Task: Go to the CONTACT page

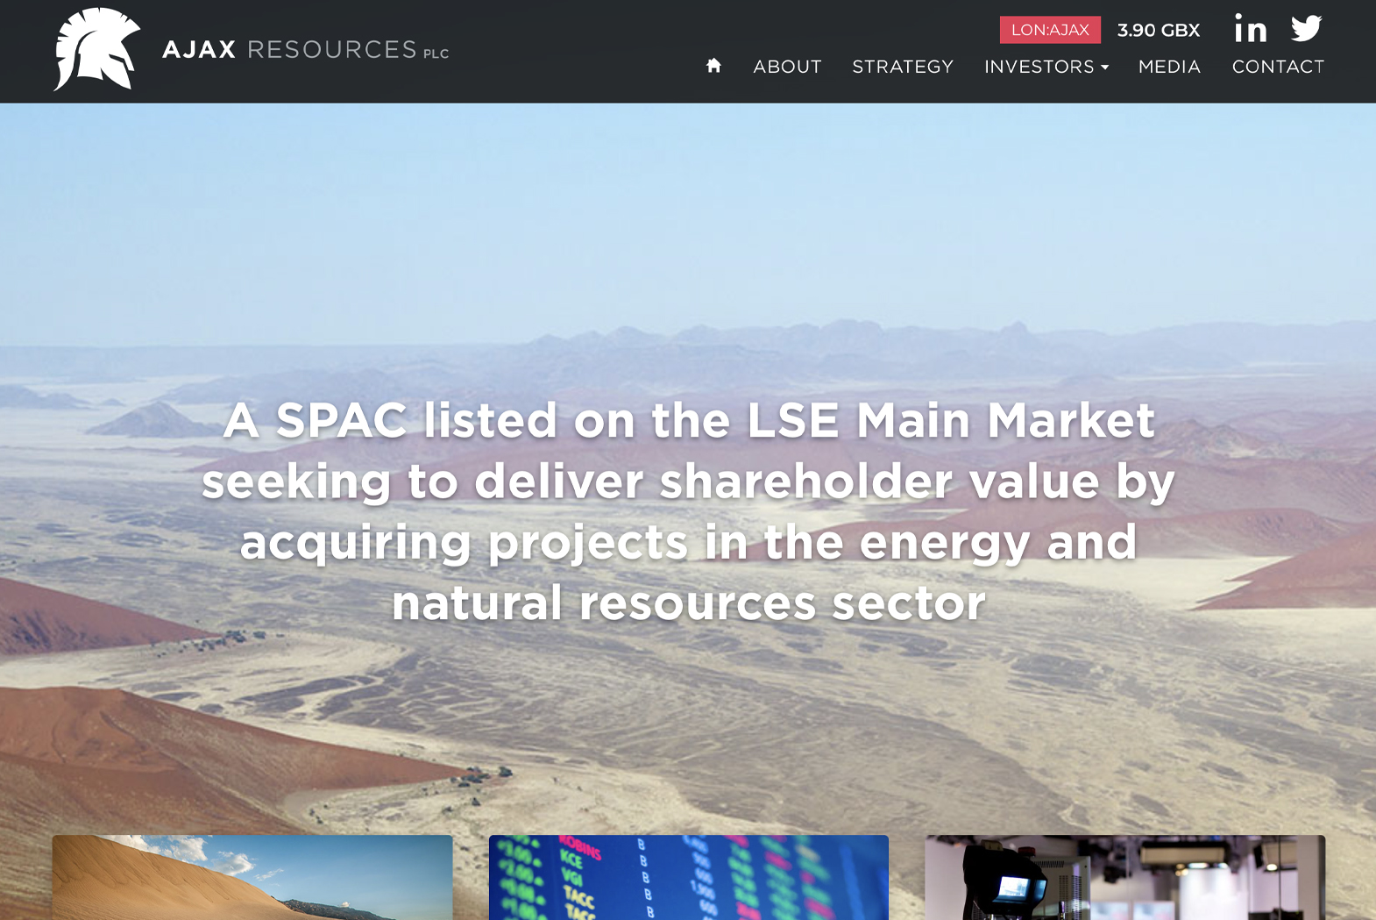Action: [1278, 67]
